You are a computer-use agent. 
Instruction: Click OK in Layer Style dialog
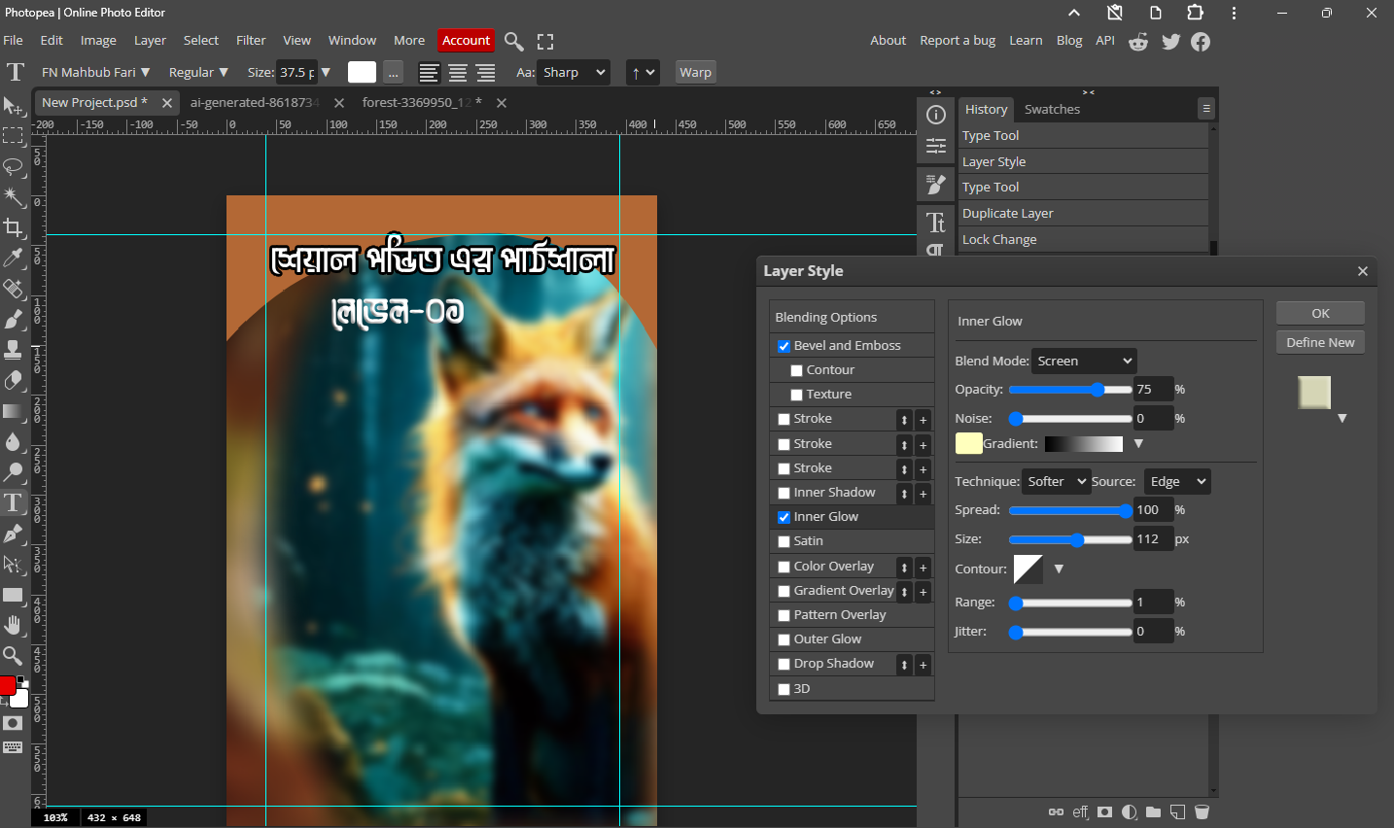(x=1320, y=313)
